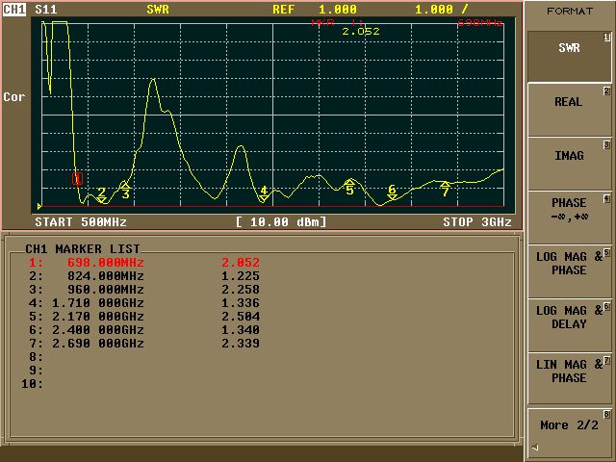Click empty marker list row 10:
The width and height of the screenshot is (616, 462).
[x=32, y=383]
